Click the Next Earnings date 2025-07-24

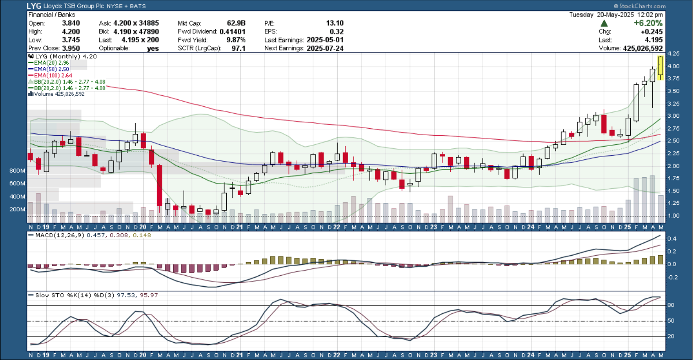(x=325, y=48)
